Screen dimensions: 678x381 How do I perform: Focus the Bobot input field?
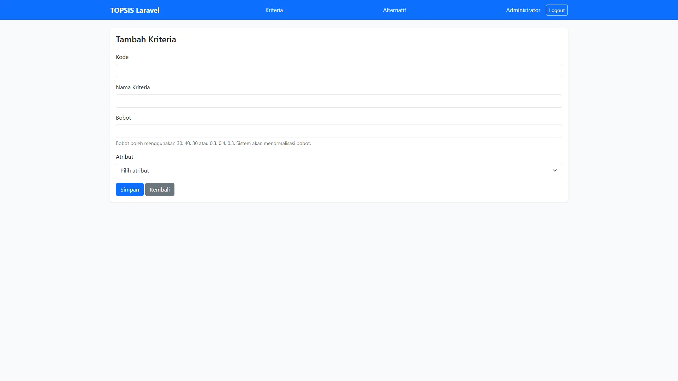click(x=339, y=131)
